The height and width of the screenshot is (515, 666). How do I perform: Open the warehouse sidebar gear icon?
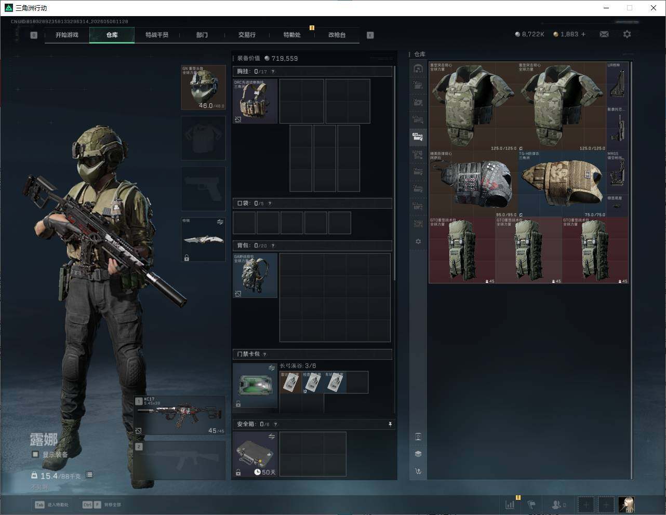pyautogui.click(x=418, y=241)
